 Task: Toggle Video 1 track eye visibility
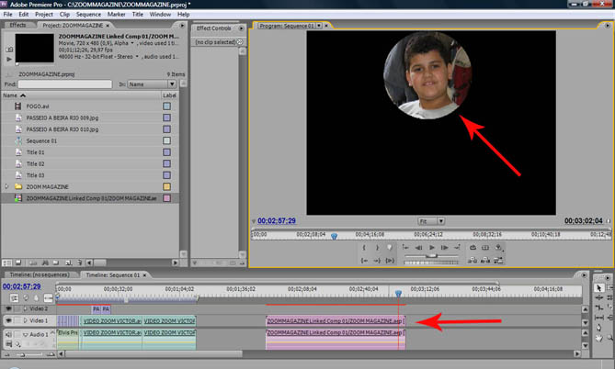click(x=8, y=322)
